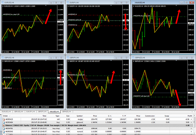
Task: Click the chart tabs scroll-right arrow
Action: tap(194, 112)
